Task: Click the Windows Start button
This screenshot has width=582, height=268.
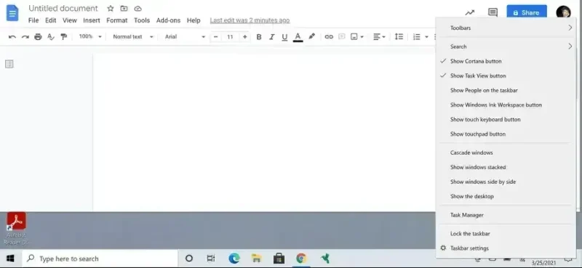Action: click(x=10, y=259)
